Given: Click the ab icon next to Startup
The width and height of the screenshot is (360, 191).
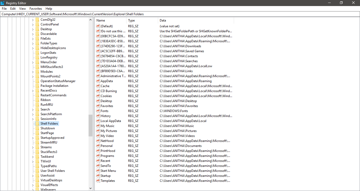Looking at the screenshot, I should click(x=98, y=176).
